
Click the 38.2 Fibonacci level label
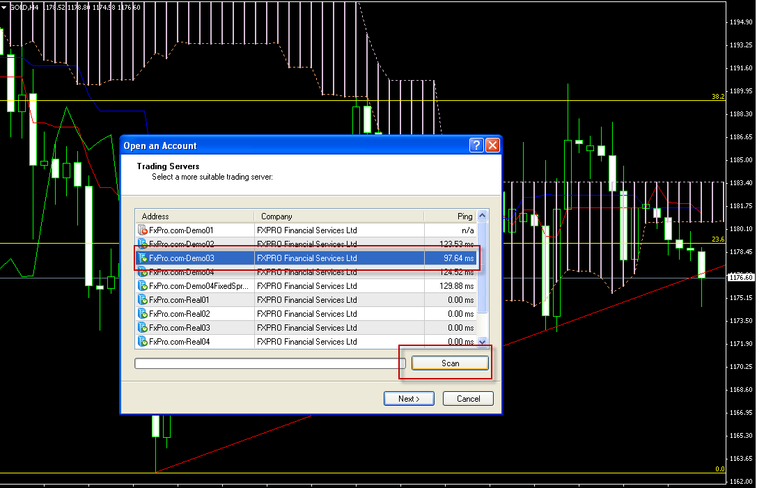[719, 97]
